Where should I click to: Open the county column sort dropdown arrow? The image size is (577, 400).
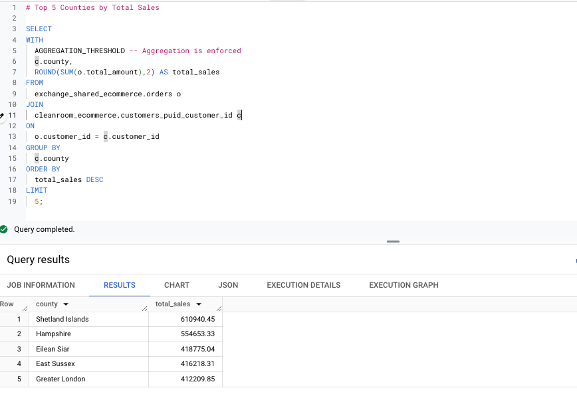point(66,304)
